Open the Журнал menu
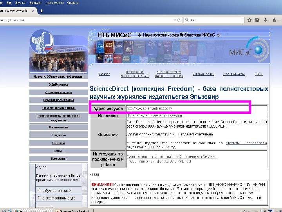This screenshot has width=282, height=212. 20,3
